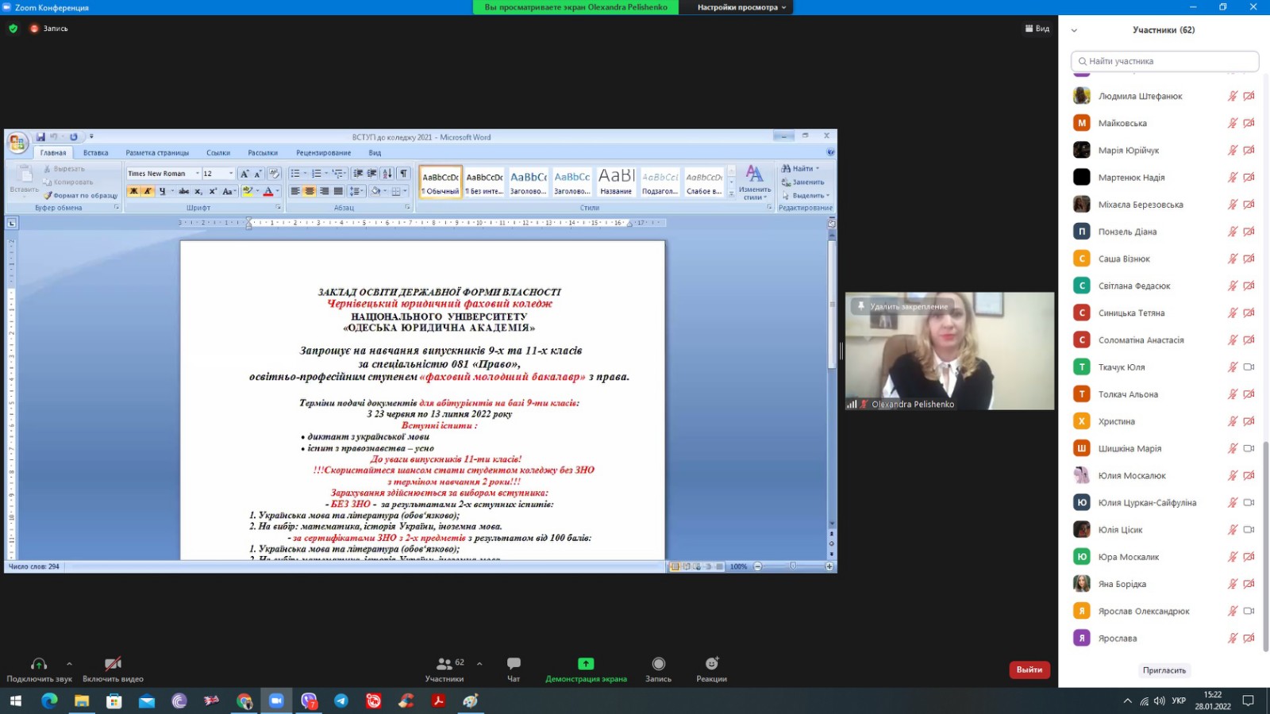Click the Reactions icon in Zoom toolbar
This screenshot has width=1270, height=714.
tap(711, 668)
